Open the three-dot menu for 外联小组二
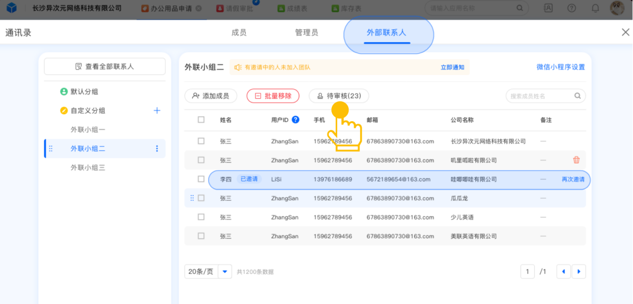 click(x=157, y=149)
